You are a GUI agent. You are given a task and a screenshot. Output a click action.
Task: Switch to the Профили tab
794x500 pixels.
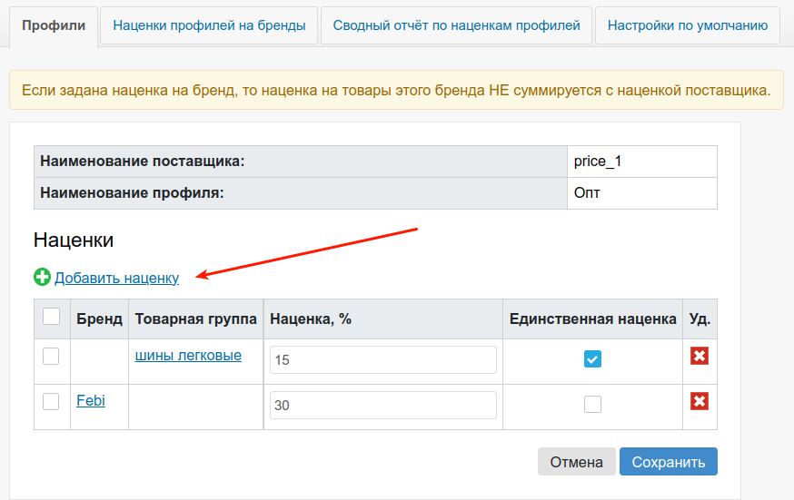(54, 25)
